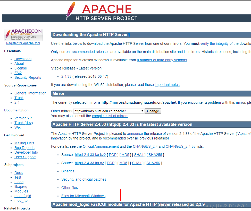Open SHA1 checksum for tar.bz2 source
The width and height of the screenshot is (251, 211).
pos(139,155)
